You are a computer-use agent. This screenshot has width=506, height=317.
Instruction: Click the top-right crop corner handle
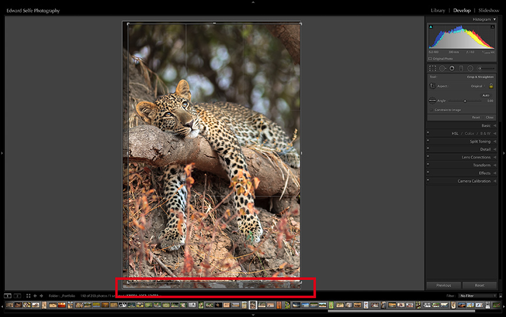pos(301,24)
